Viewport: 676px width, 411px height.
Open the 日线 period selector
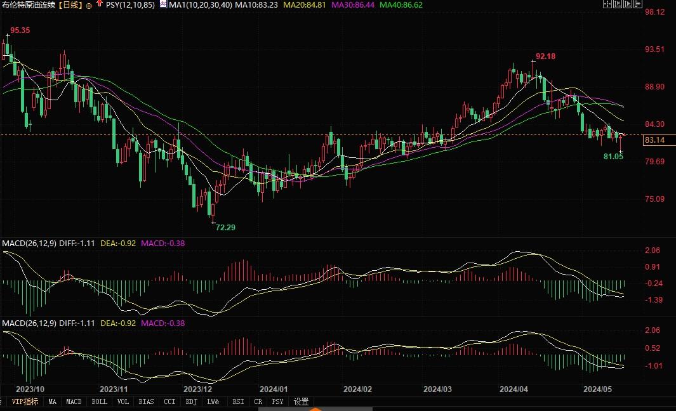[71, 4]
